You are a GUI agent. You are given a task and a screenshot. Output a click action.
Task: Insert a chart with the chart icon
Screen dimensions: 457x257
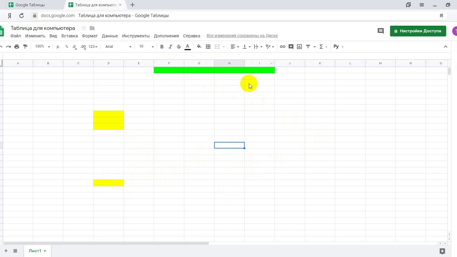click(x=300, y=47)
